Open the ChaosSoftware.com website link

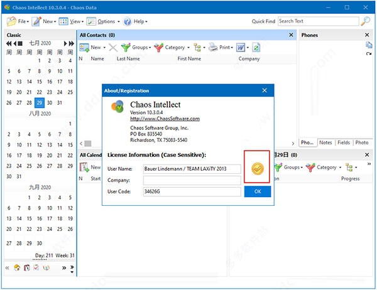165,118
